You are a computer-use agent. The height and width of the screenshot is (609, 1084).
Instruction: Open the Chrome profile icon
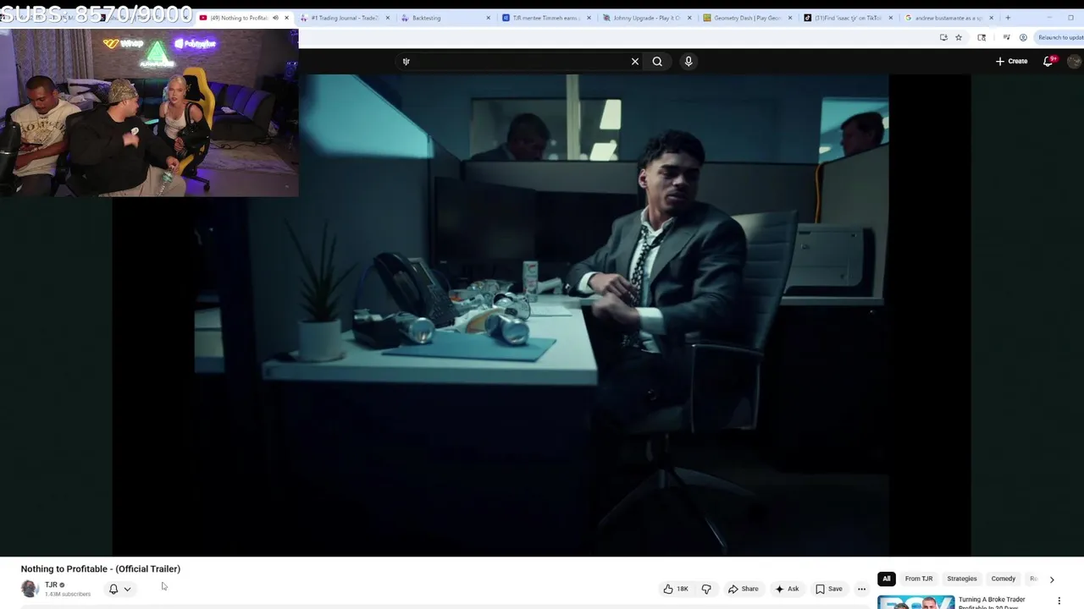pyautogui.click(x=1023, y=37)
